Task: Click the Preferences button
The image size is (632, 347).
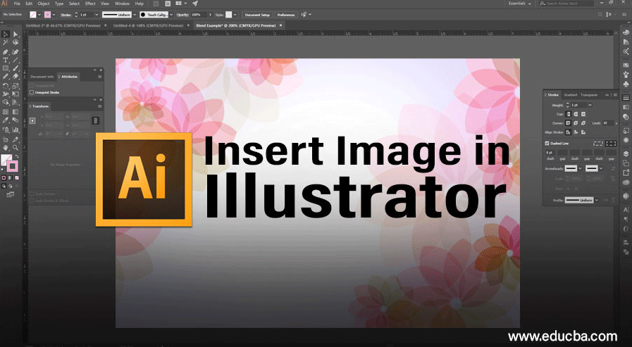Action: [286, 14]
